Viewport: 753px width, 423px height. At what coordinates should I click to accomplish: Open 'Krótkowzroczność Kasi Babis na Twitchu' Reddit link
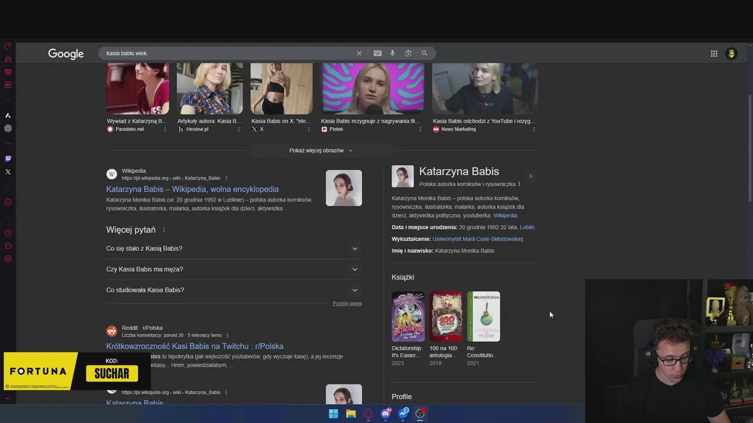[195, 346]
